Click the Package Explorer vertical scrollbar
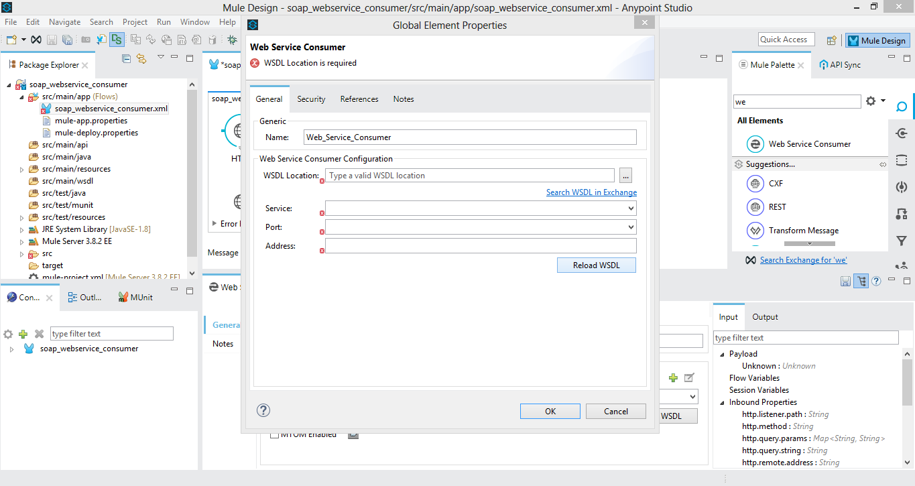 (192, 174)
